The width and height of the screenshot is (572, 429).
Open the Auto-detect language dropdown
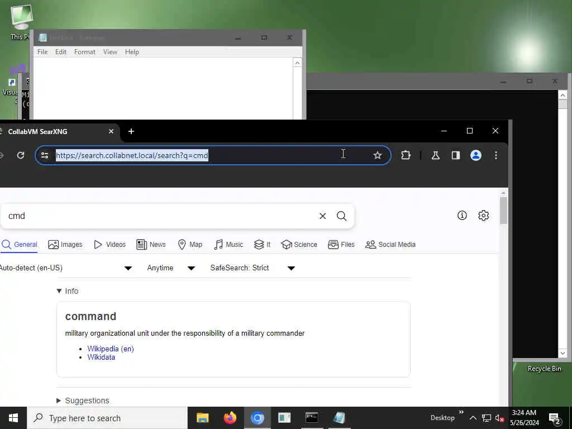click(66, 268)
